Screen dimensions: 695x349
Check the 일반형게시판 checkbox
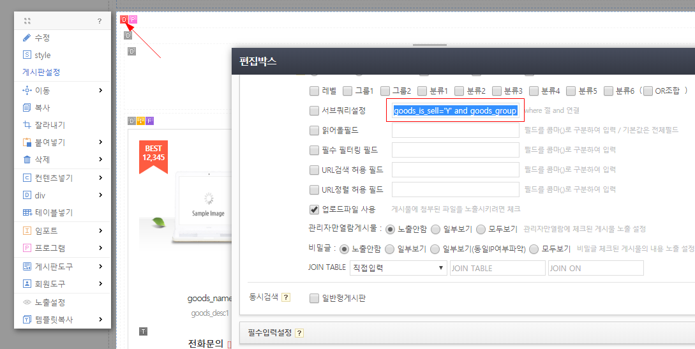coord(314,298)
